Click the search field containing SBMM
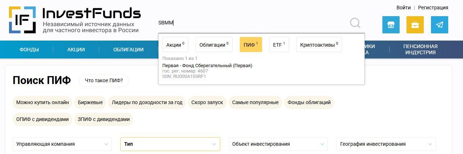The image size is (463, 154). (x=252, y=23)
